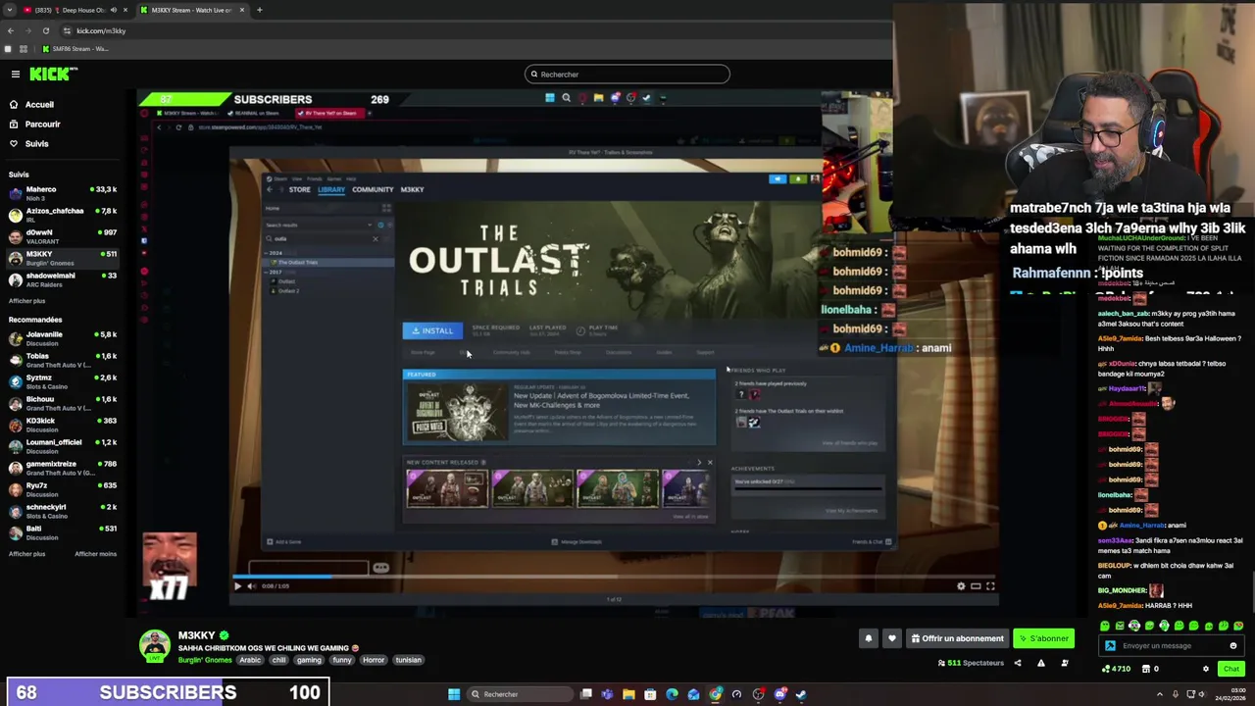This screenshot has width=1255, height=706.
Task: View site information icon in address bar
Action: (x=67, y=30)
